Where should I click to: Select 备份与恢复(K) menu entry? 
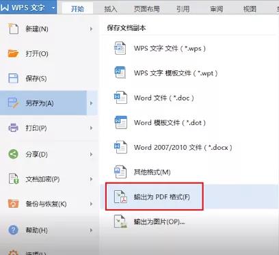46,204
